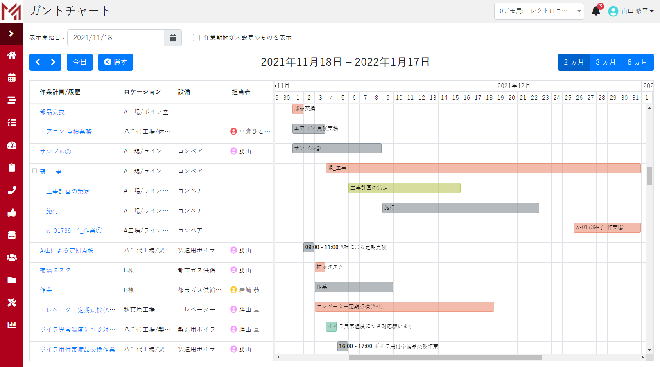Switch to the 3ヵ月 view
This screenshot has width=660, height=367.
606,62
